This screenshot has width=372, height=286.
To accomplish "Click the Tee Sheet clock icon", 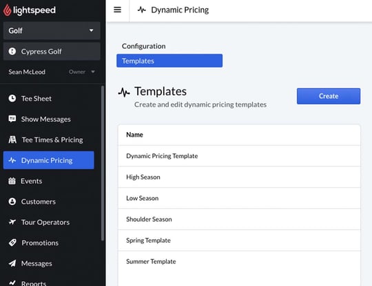I will click(12, 98).
